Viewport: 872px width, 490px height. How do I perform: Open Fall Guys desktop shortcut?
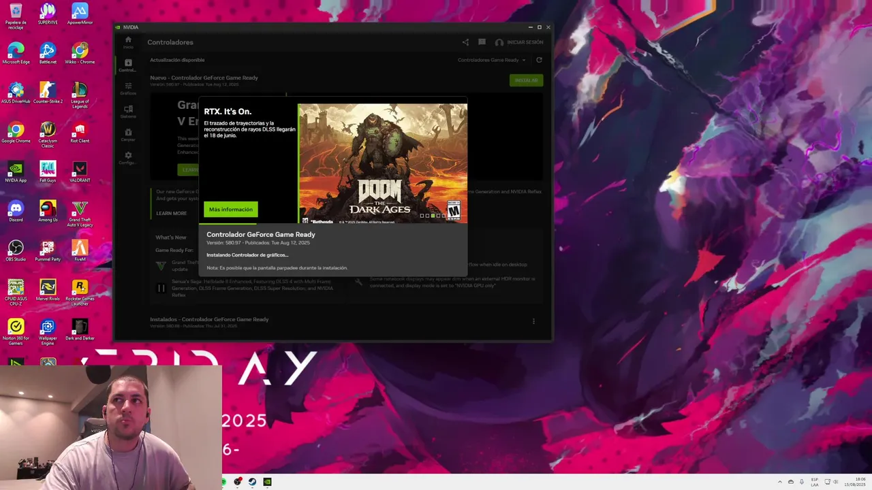click(48, 172)
